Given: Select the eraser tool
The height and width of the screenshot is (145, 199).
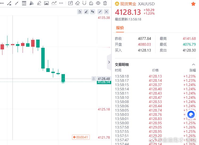Looking at the screenshot, I should click(77, 3).
